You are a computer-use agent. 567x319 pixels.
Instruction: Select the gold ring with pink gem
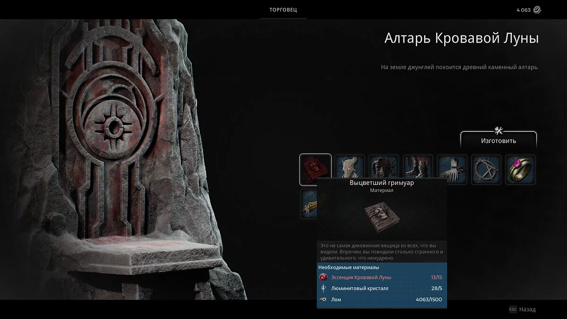[520, 170]
